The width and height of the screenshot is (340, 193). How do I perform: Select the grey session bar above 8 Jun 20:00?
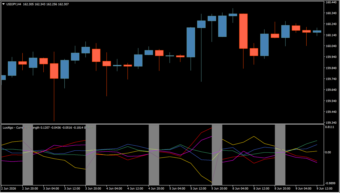[280, 155]
